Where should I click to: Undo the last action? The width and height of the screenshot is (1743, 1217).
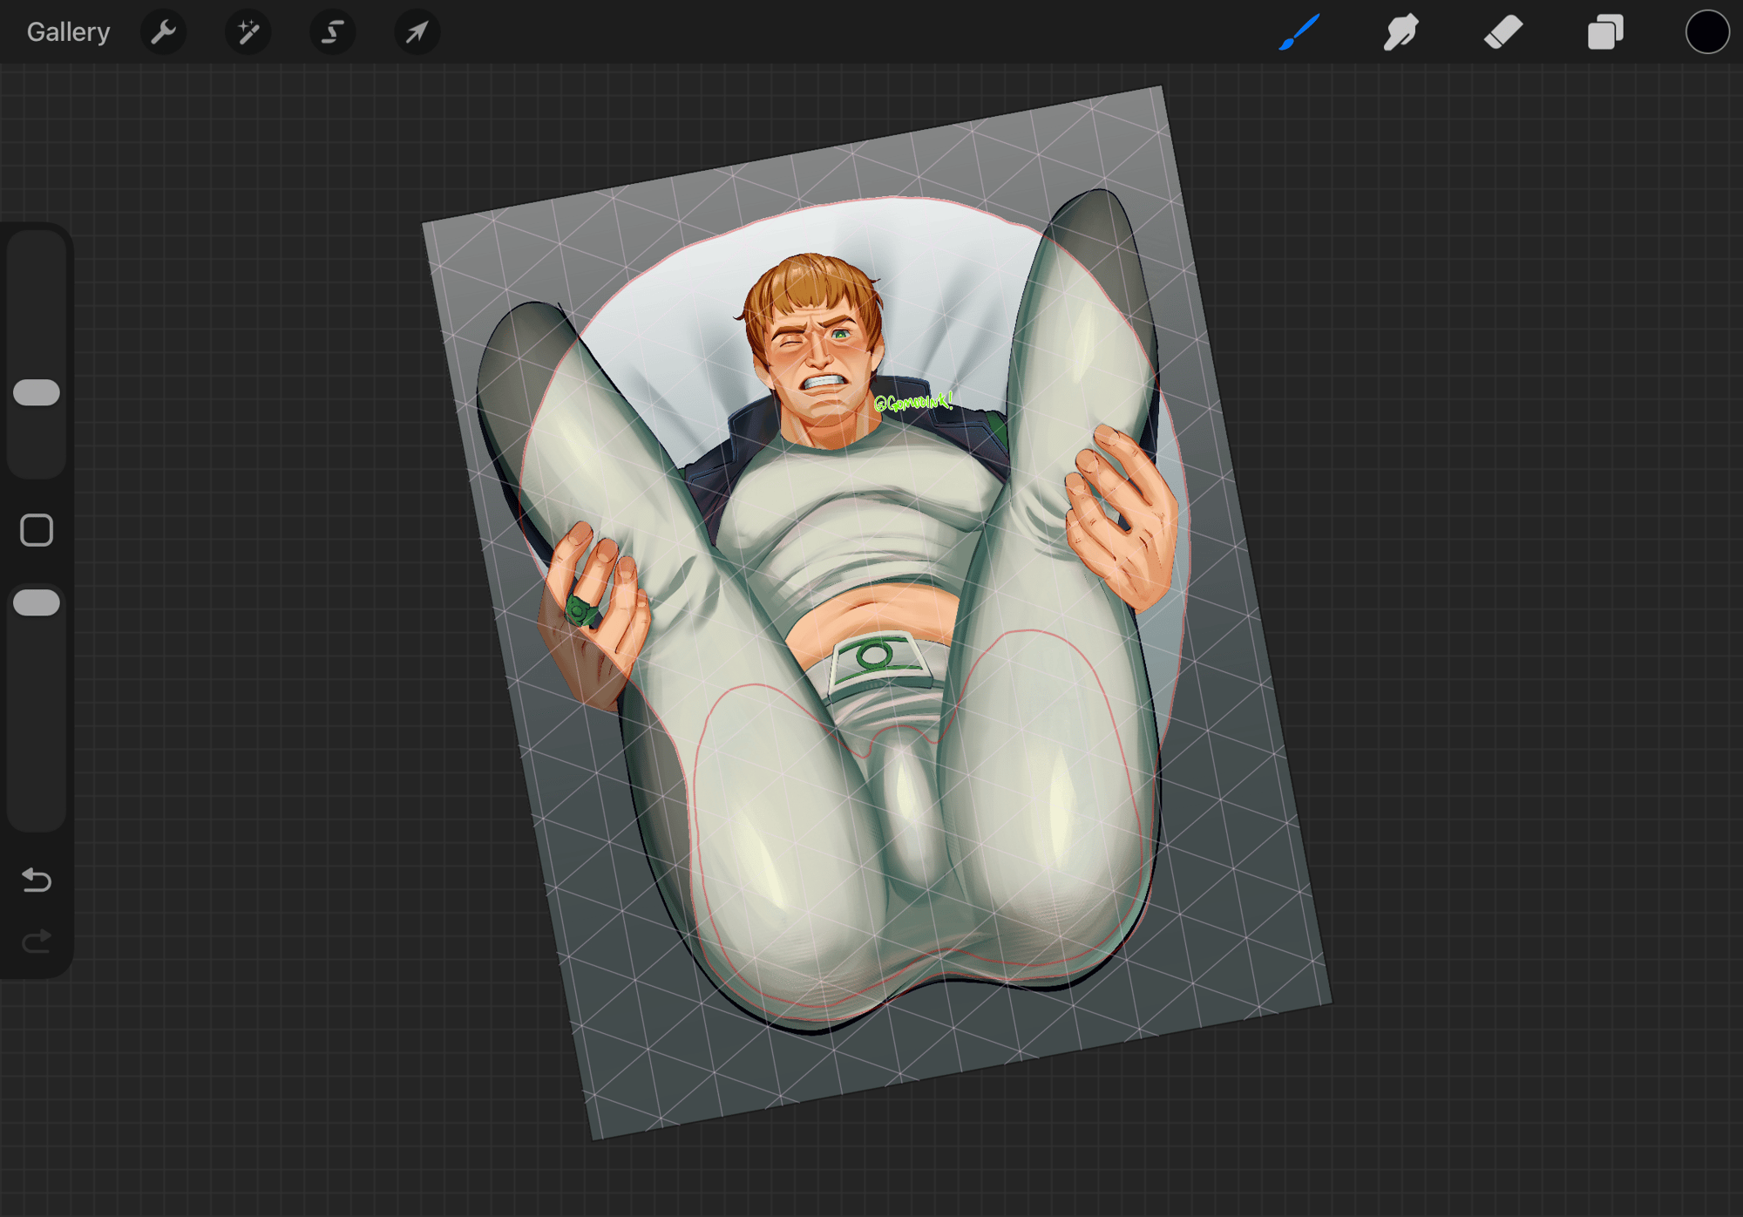(37, 880)
